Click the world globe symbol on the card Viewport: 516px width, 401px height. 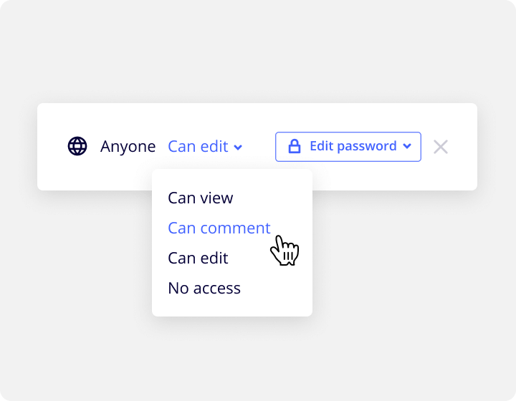pyautogui.click(x=77, y=146)
